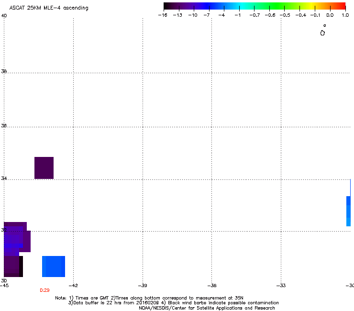Click the latitude label "34" on the axis
This screenshot has height=311, width=354.
click(x=4, y=178)
